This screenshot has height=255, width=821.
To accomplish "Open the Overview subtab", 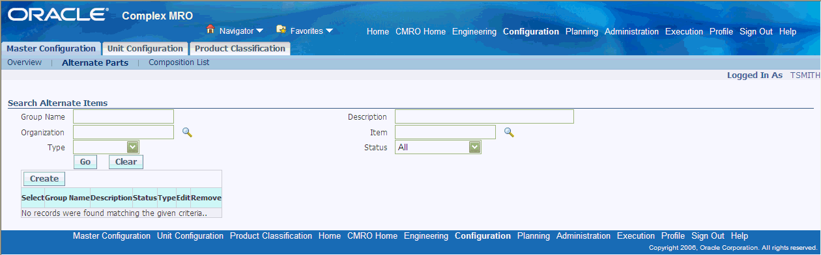I will tap(24, 62).
